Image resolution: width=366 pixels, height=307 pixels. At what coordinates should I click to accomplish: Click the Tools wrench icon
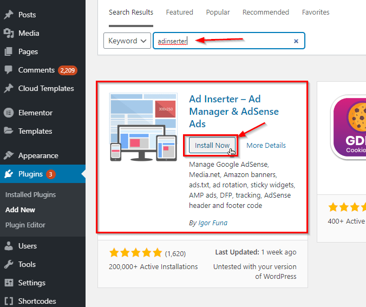tap(9, 264)
